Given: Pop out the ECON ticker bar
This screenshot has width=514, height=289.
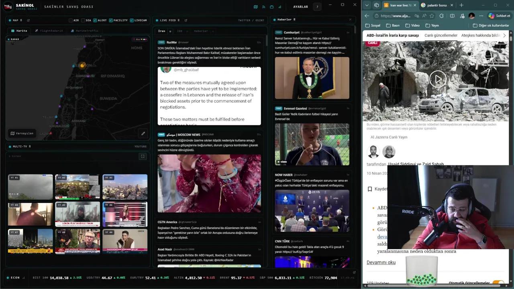Looking at the screenshot, I should [x=354, y=272].
